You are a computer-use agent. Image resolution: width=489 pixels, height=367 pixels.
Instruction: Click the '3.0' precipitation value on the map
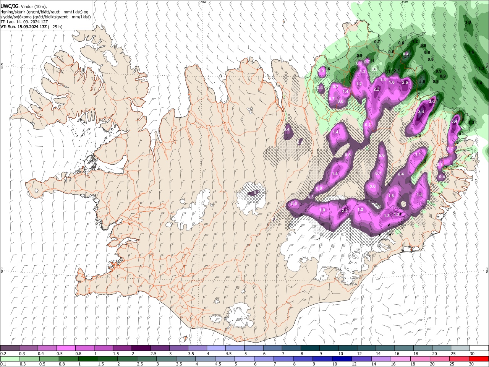[432, 101]
